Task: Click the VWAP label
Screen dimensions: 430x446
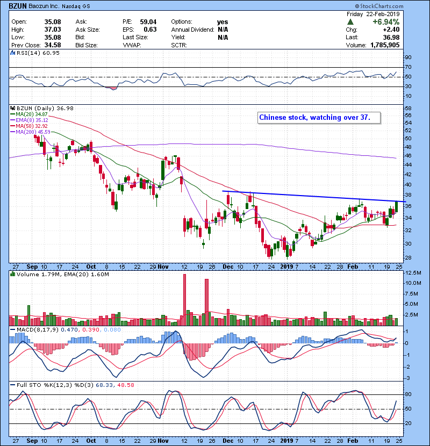Action: (132, 45)
